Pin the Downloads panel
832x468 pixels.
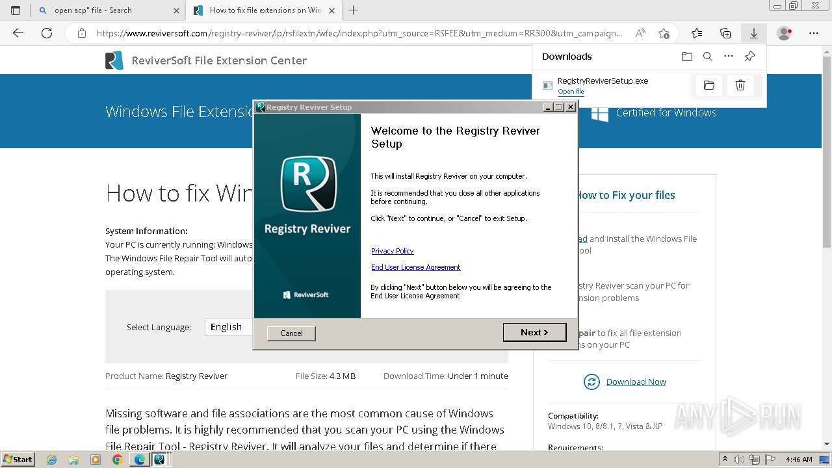pyautogui.click(x=749, y=57)
